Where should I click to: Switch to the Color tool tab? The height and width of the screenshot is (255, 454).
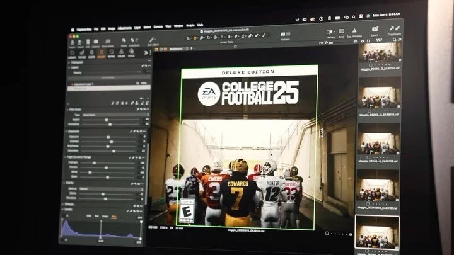tap(121, 53)
